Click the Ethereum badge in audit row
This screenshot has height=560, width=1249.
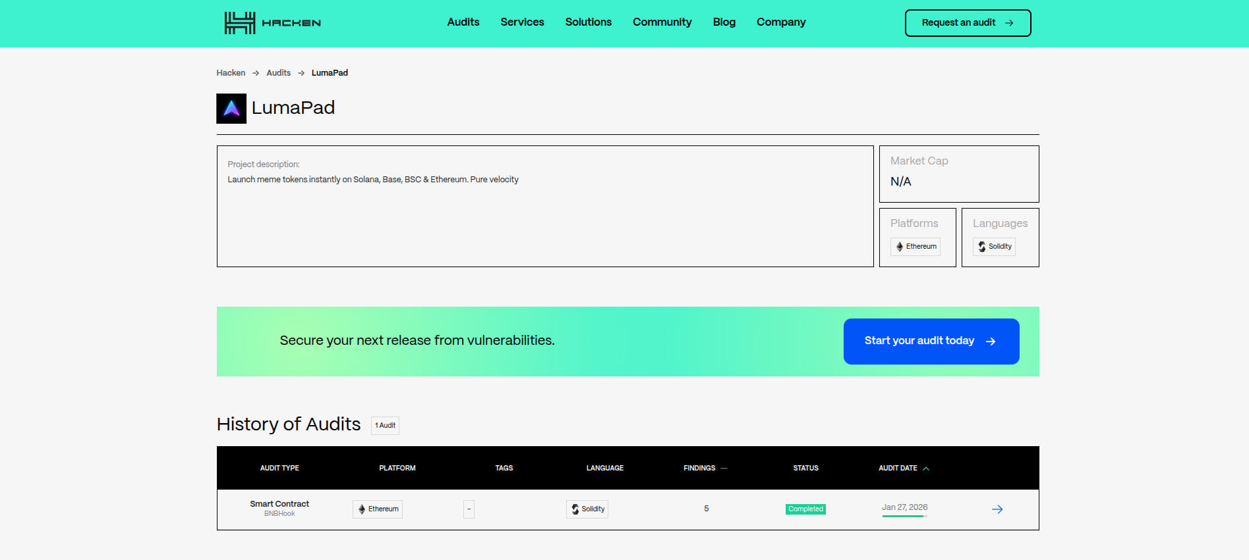click(378, 509)
